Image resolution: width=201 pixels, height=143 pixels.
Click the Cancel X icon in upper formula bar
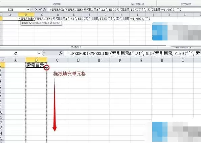(37, 9)
